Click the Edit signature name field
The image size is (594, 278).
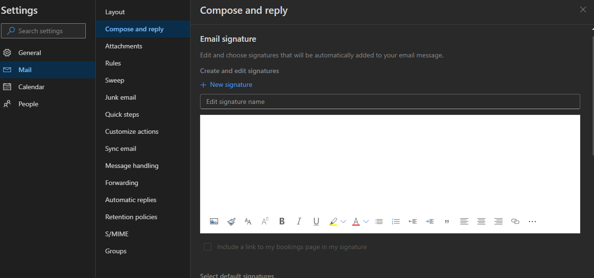(390, 102)
